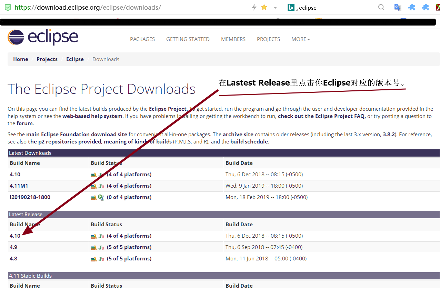Open release 4.10 under Latest Release
The image size is (440, 288).
(15, 236)
